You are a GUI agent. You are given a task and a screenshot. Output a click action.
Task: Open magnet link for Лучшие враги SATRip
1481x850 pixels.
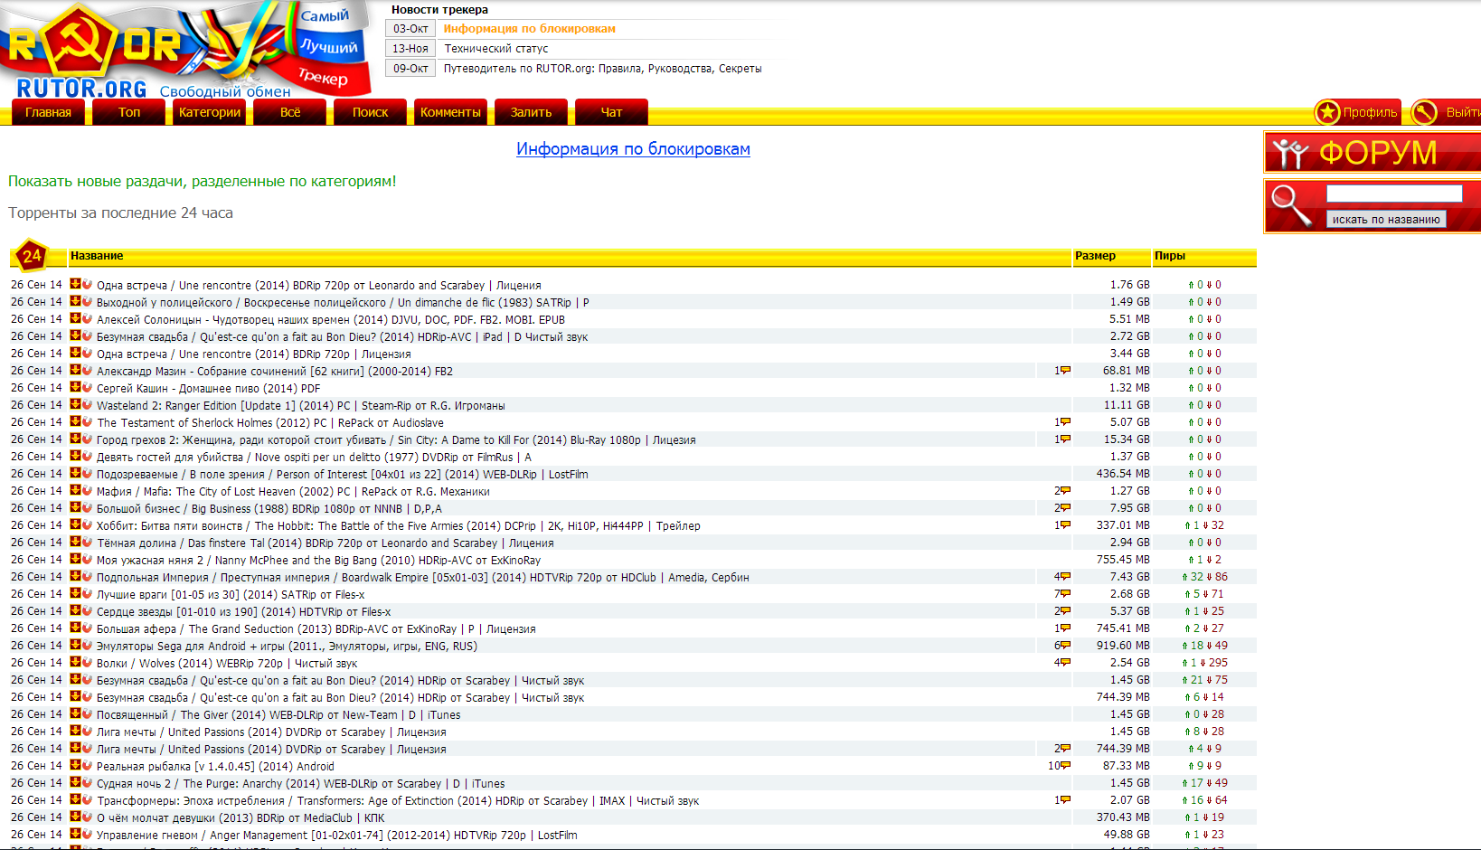88,593
